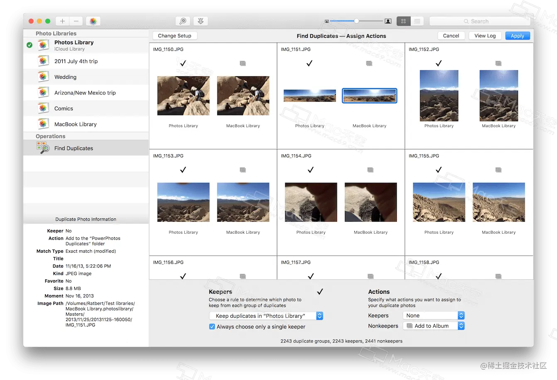Select the MacBook Library in sidebar
This screenshot has height=380, width=557.
(x=86, y=124)
